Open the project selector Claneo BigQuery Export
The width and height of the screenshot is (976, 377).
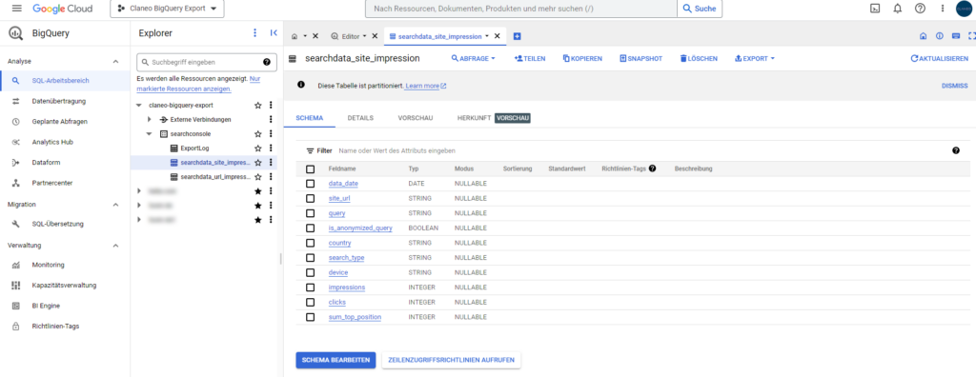coord(167,9)
